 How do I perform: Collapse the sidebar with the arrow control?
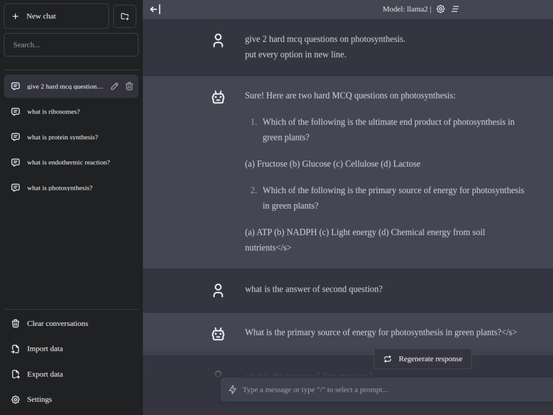[154, 9]
